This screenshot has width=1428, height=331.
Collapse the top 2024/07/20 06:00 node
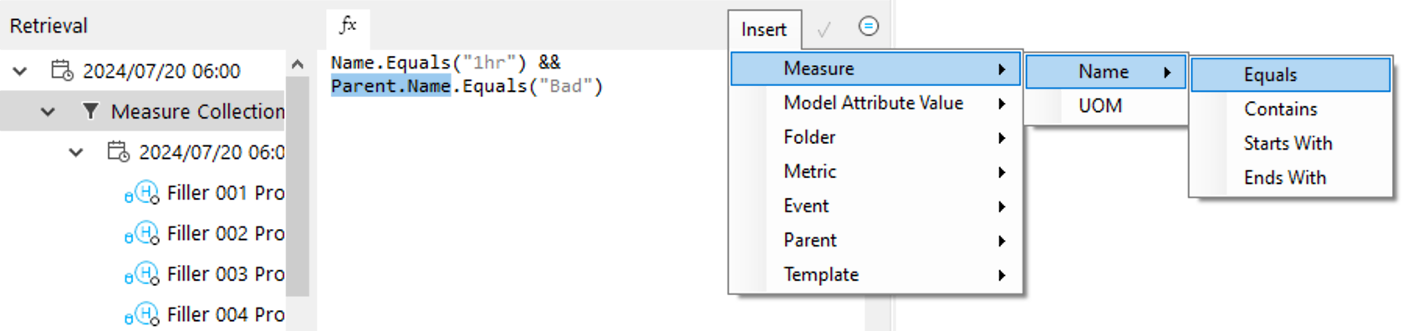[20, 71]
